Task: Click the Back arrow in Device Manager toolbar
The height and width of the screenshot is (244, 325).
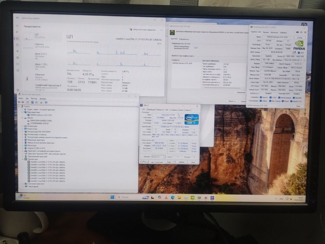Action: pos(19,102)
